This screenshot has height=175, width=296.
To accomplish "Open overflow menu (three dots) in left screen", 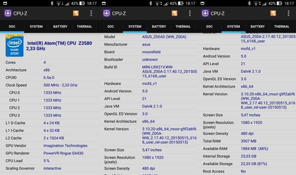I will click(91, 13).
